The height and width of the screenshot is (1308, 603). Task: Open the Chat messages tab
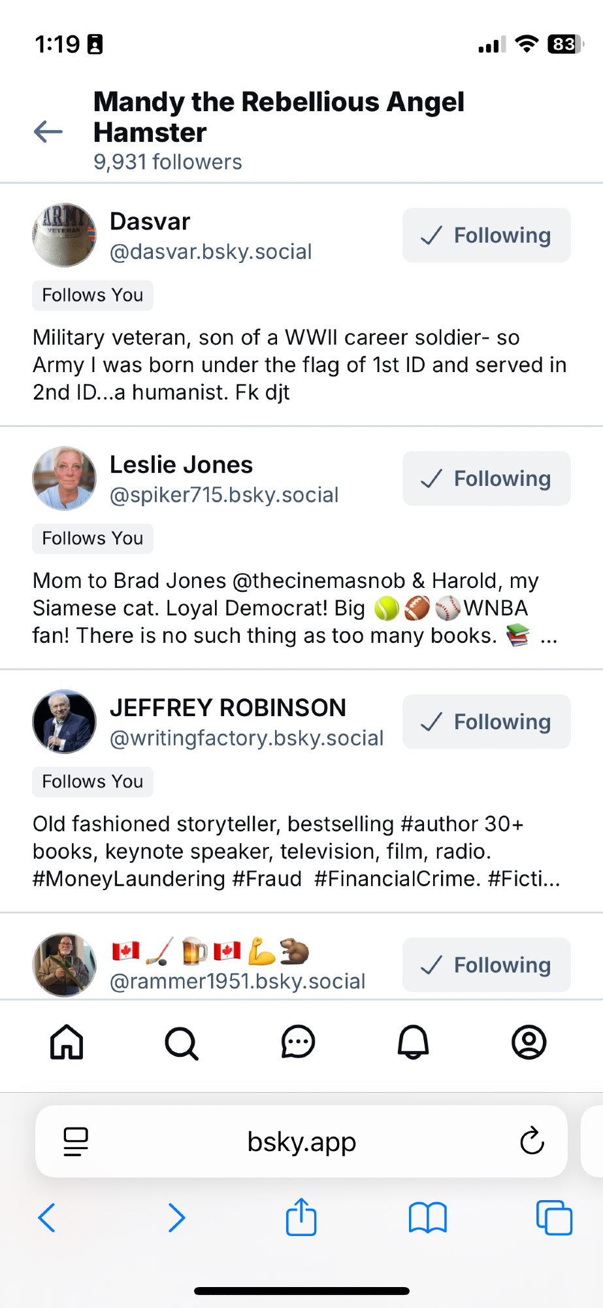(298, 1042)
